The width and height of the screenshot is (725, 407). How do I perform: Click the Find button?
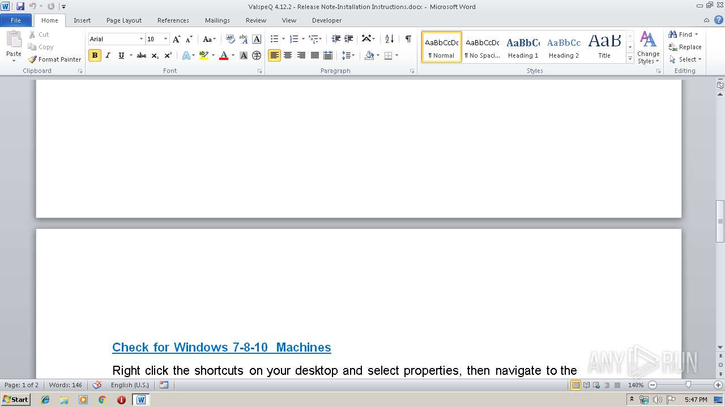(681, 34)
